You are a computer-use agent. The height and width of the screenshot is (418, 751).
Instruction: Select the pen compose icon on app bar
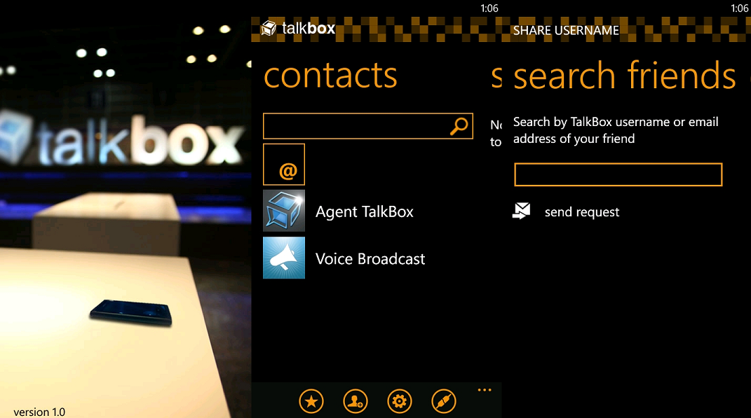point(443,401)
